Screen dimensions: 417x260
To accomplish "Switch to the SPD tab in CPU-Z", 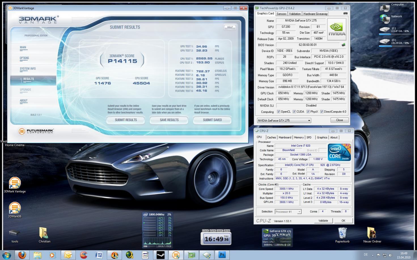I will coord(309,137).
